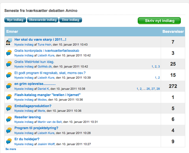Click chat icon beside 'Gratis kontorplads' topic
The height and width of the screenshot is (153, 189).
[9, 53]
